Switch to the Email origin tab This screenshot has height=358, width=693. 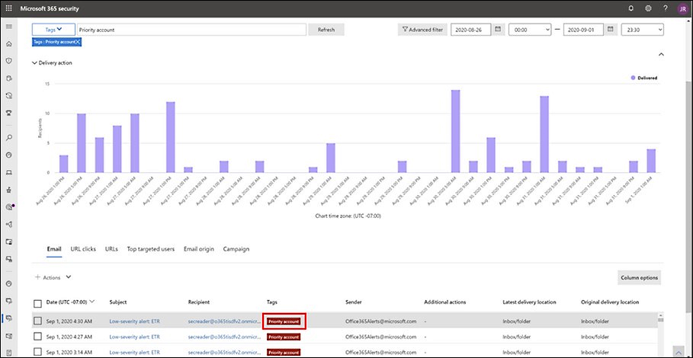[x=199, y=249]
